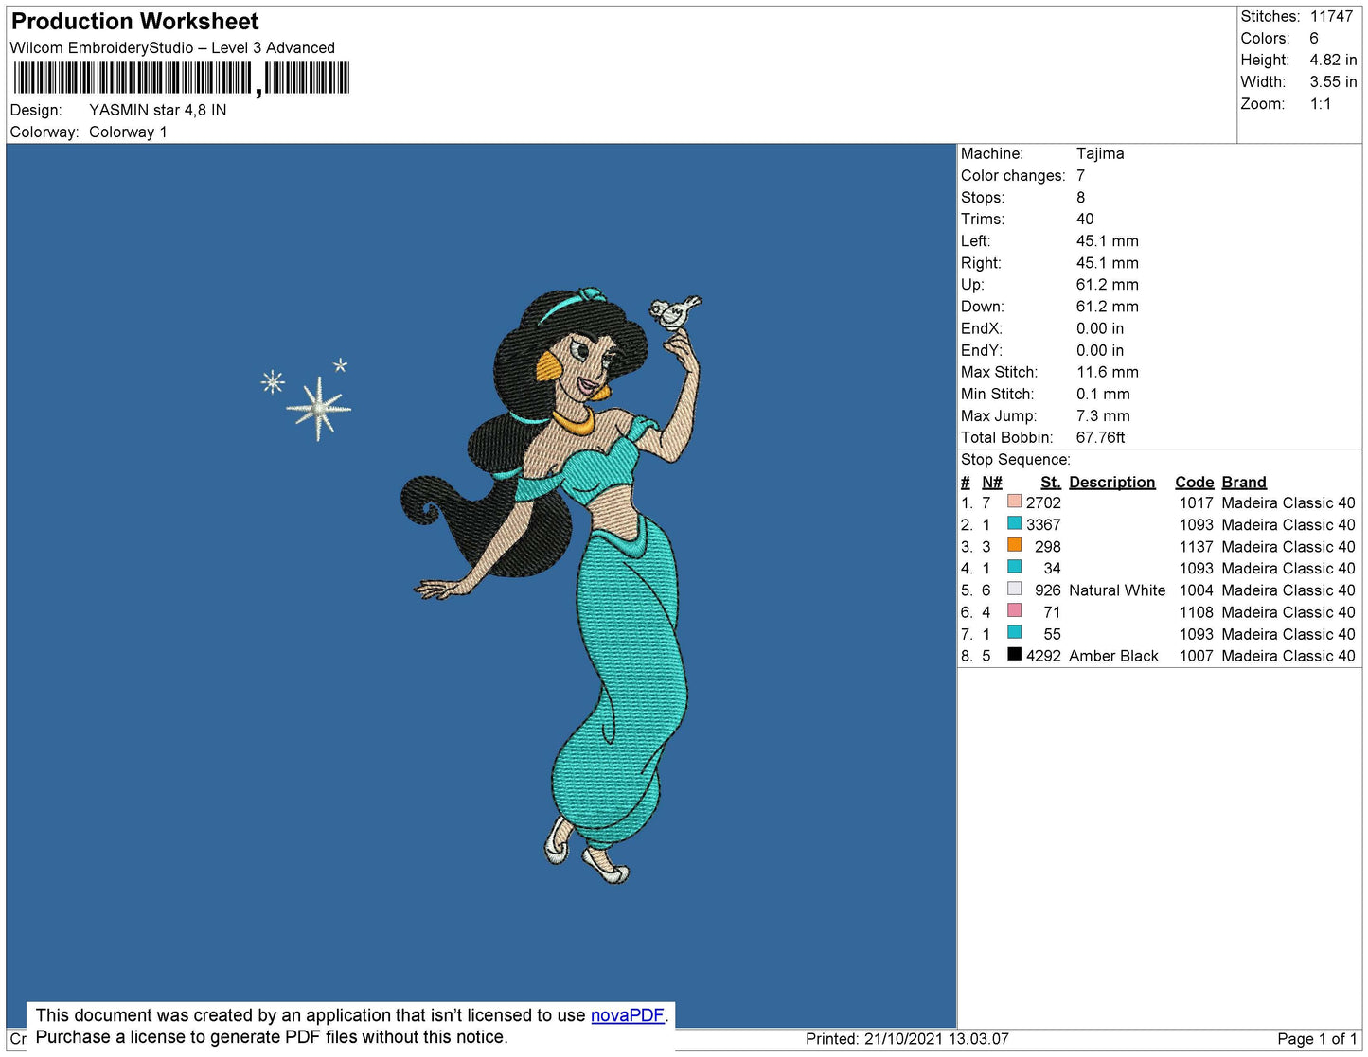1368x1057 pixels.
Task: Click the orange swatch for code 1137
Action: 1014,545
